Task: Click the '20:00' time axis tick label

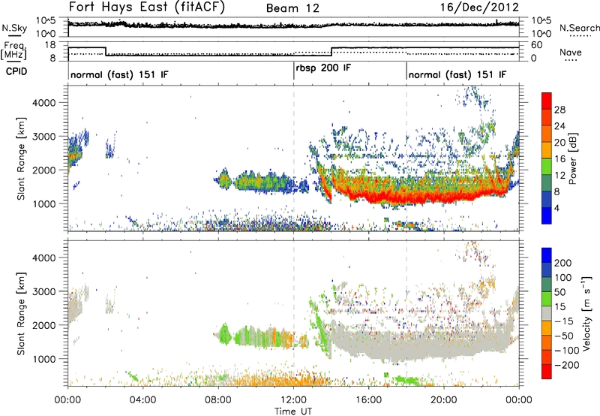Action: 444,400
